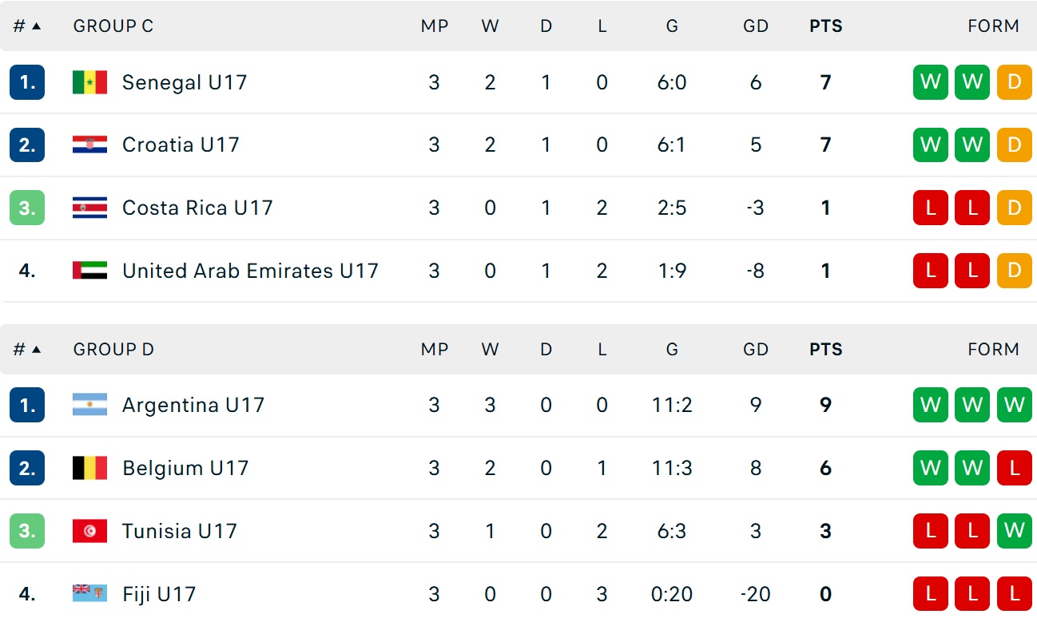Click Costa Rica's green rank 3 badge
The image size is (1037, 622).
coord(27,208)
